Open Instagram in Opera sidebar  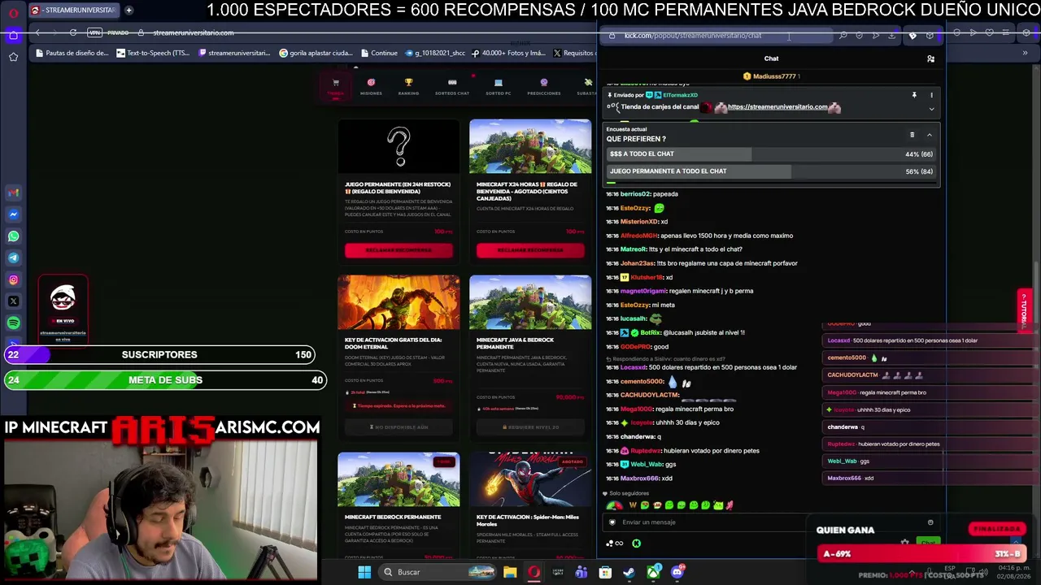(13, 280)
